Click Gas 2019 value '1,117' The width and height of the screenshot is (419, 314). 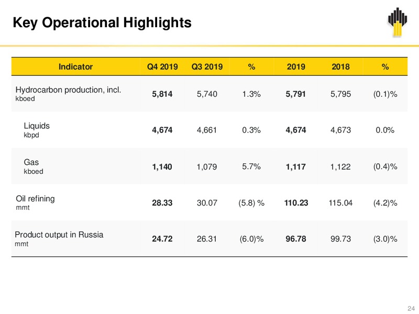pyautogui.click(x=296, y=167)
